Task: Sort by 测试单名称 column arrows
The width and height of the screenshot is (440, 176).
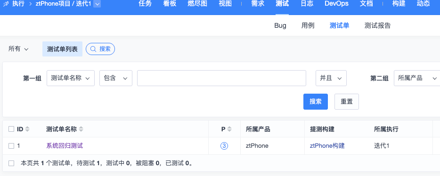Action: click(x=81, y=129)
